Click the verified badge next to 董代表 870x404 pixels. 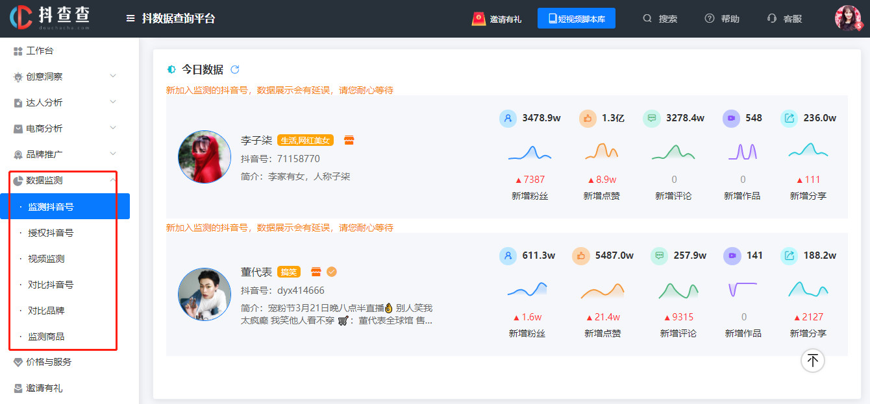[332, 272]
